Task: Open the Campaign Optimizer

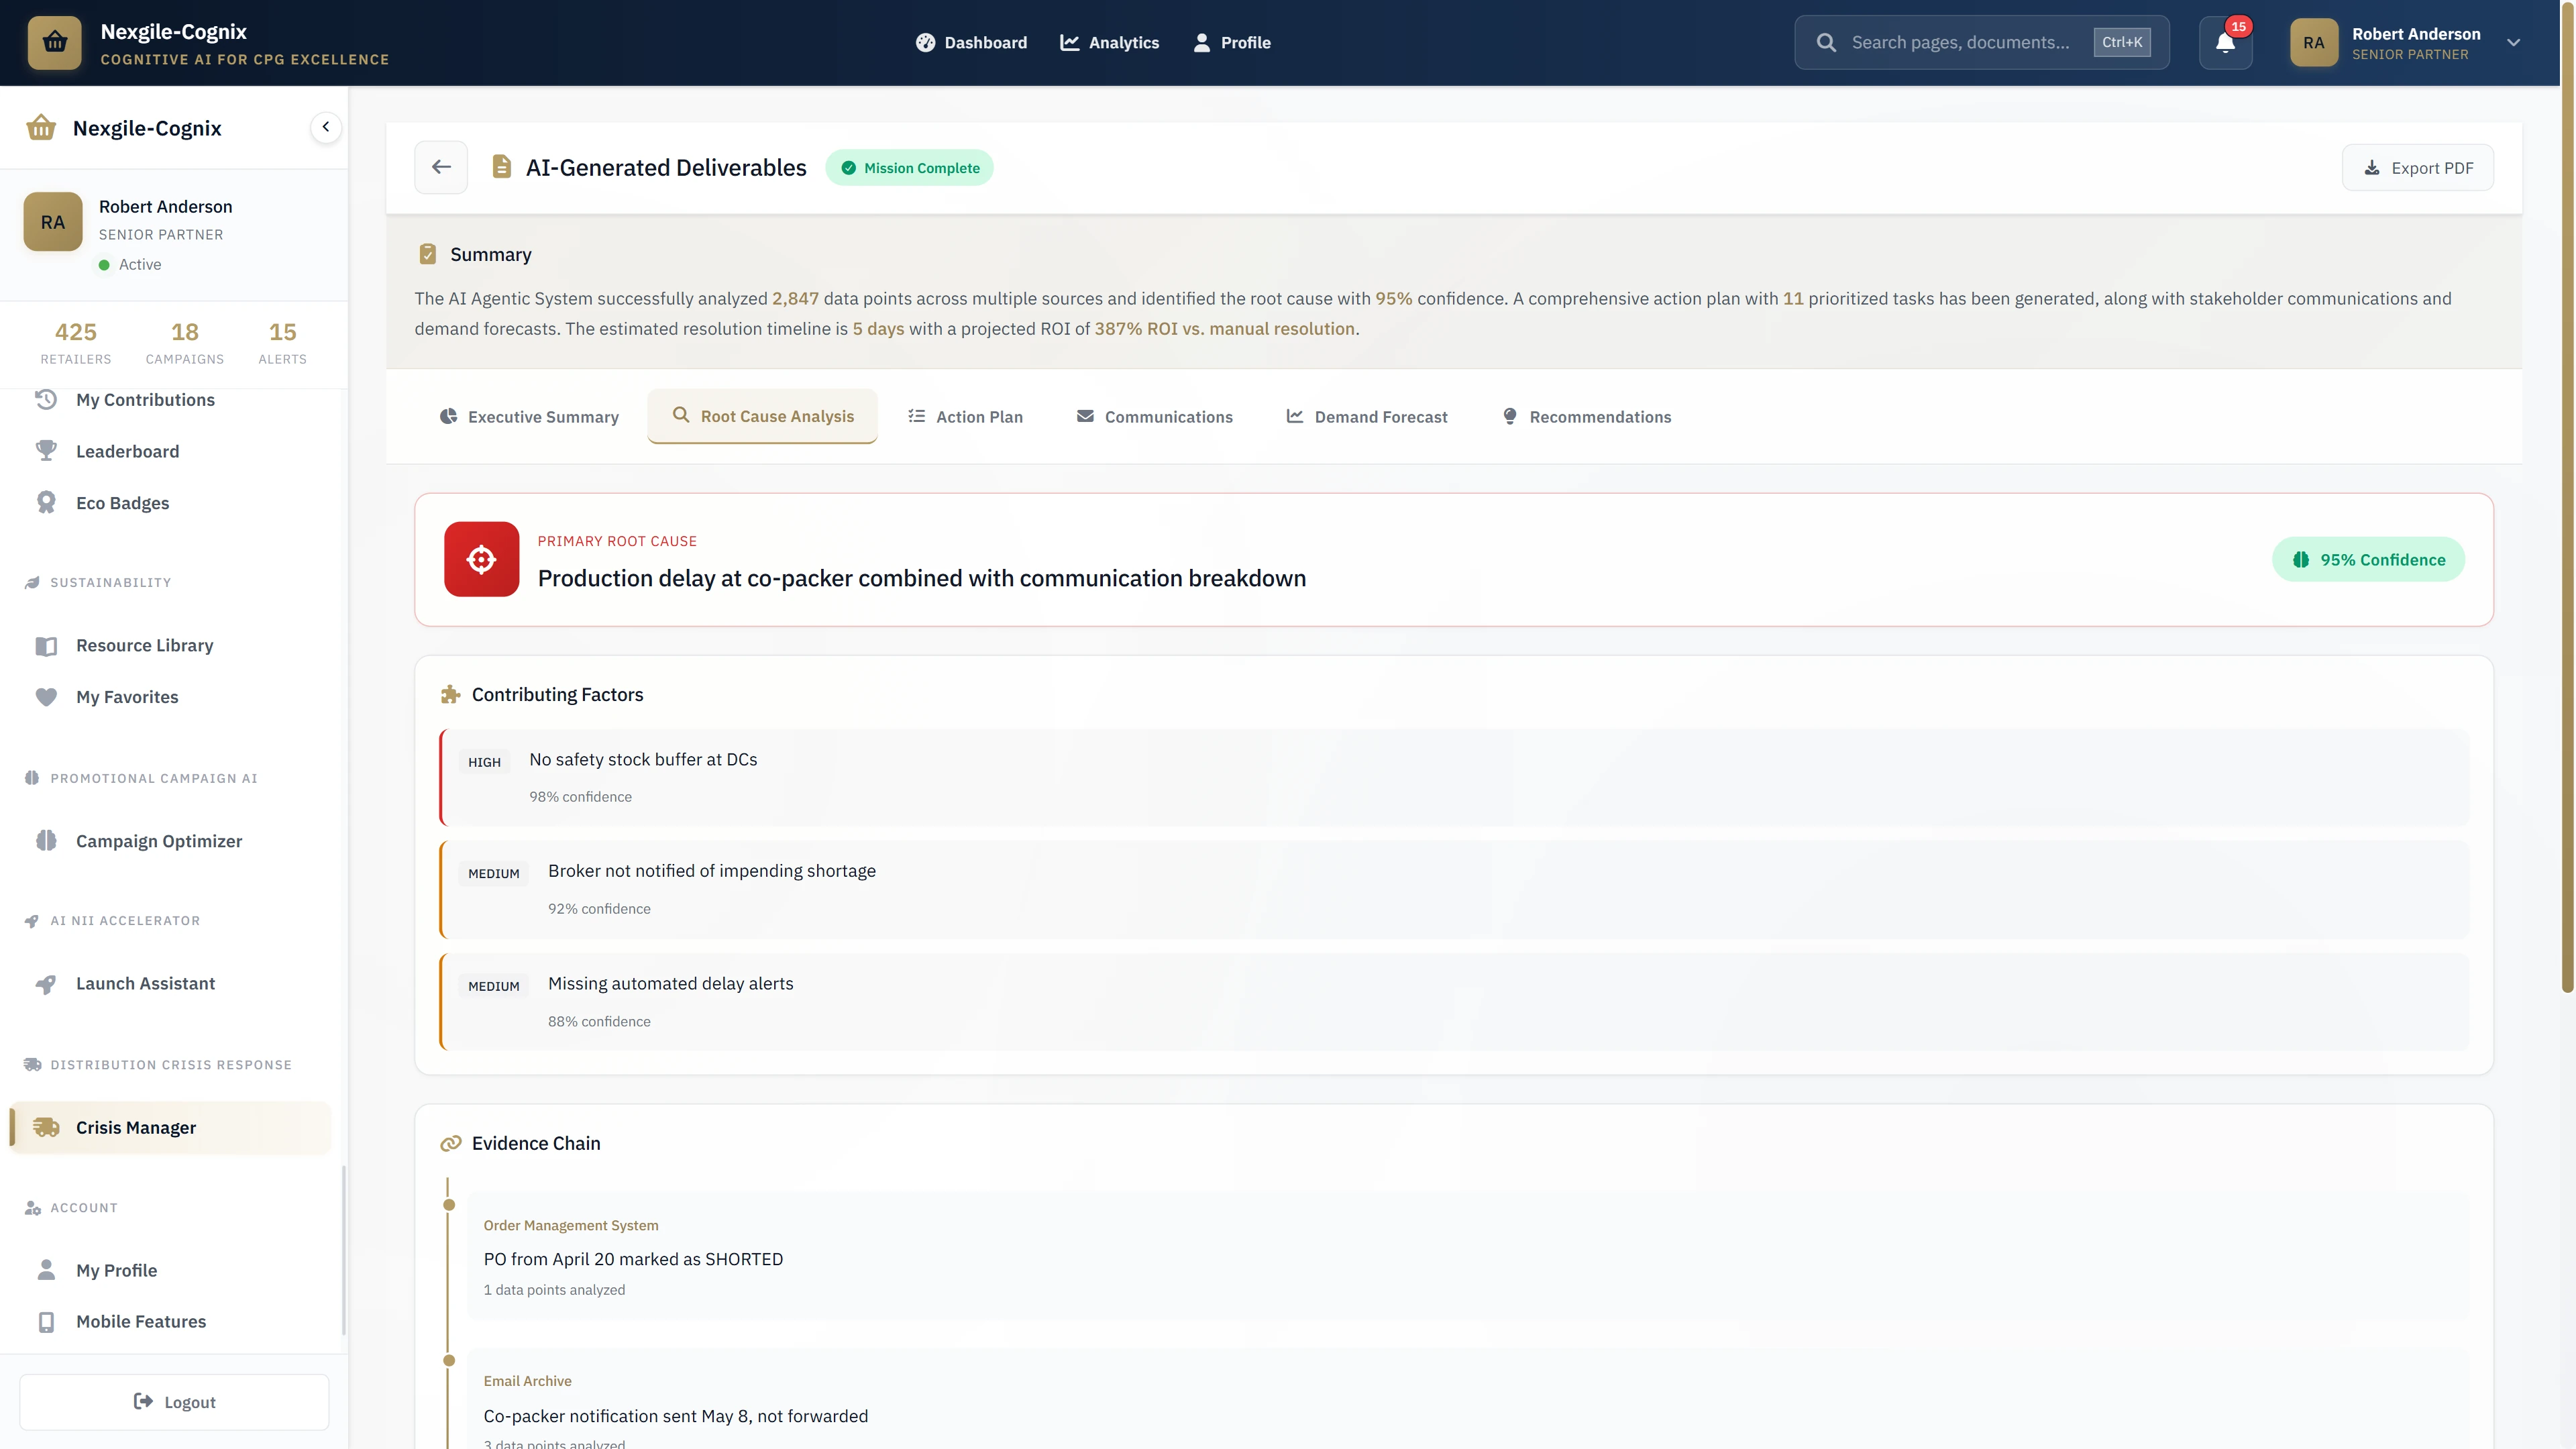Action: click(159, 841)
